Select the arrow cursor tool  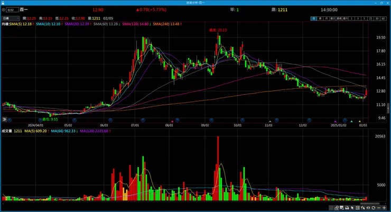tap(352, 208)
